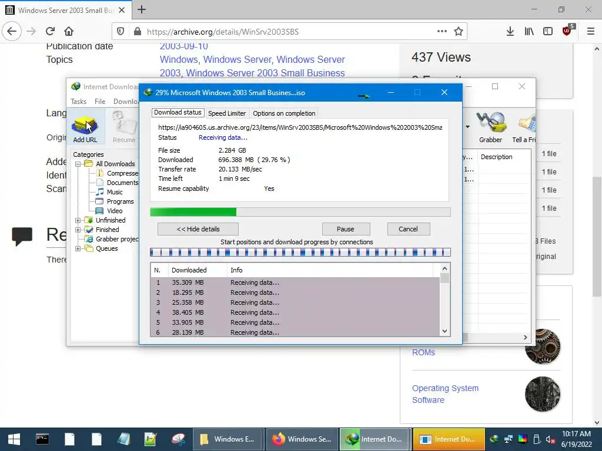602x451 pixels.
Task: Open a new Firefox tab
Action: 142,9
